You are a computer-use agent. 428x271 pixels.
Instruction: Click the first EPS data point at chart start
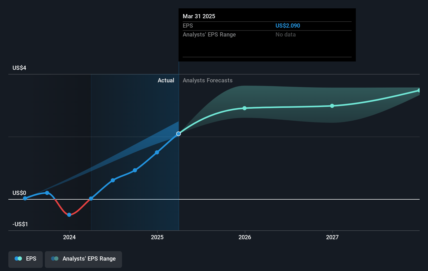pyautogui.click(x=25, y=198)
